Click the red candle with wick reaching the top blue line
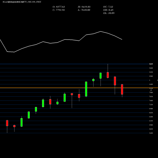Viewport: 158px width, 158px height. 108,75
